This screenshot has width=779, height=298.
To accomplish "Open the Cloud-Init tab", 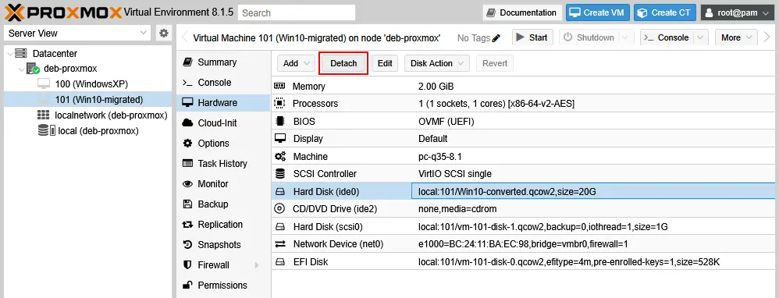I will pyautogui.click(x=223, y=123).
